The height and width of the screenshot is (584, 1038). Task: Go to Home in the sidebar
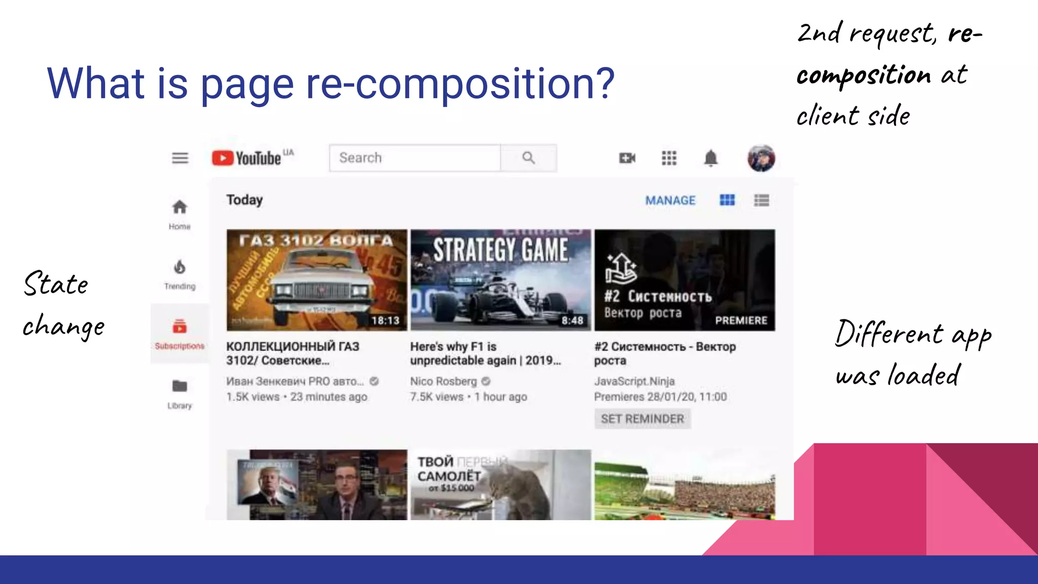point(179,215)
